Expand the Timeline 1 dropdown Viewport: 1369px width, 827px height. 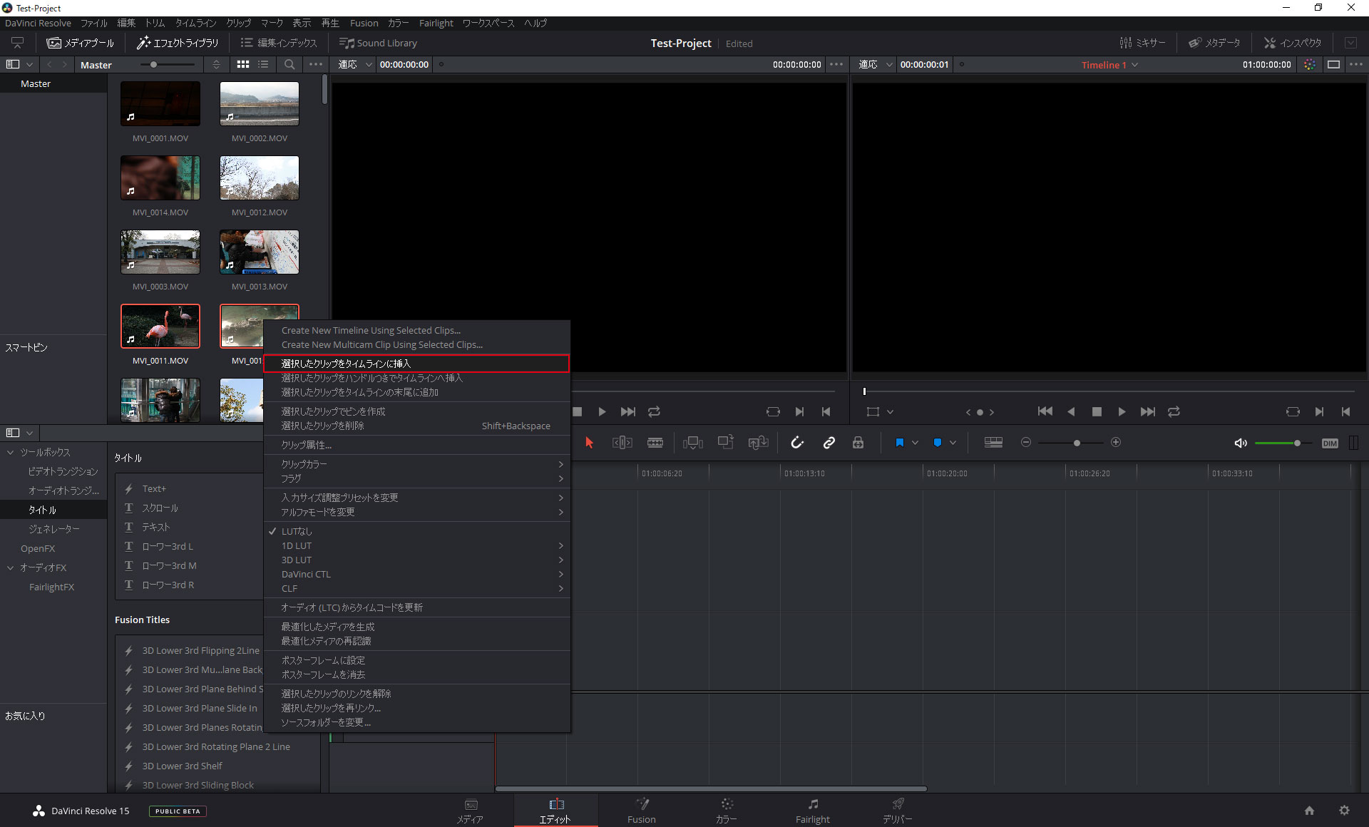(x=1135, y=65)
